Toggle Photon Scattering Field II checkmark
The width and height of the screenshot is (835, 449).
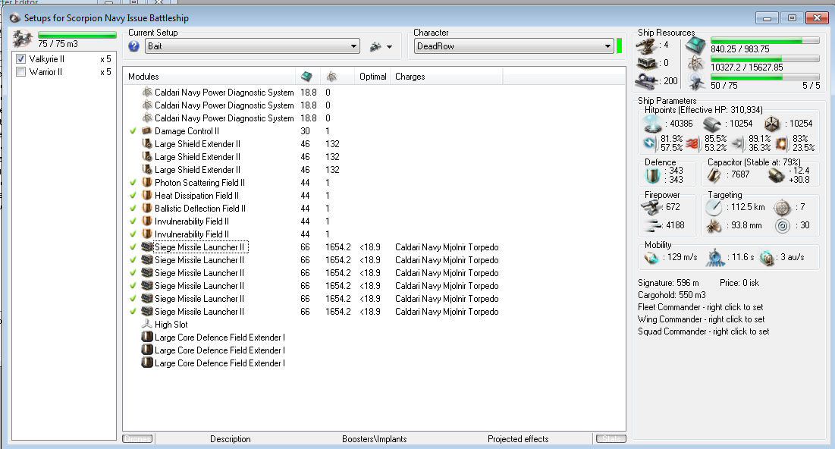click(133, 183)
